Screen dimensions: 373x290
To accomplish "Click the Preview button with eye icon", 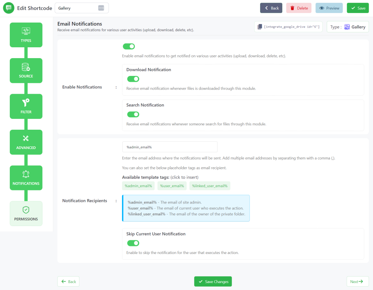I will 329,8.
